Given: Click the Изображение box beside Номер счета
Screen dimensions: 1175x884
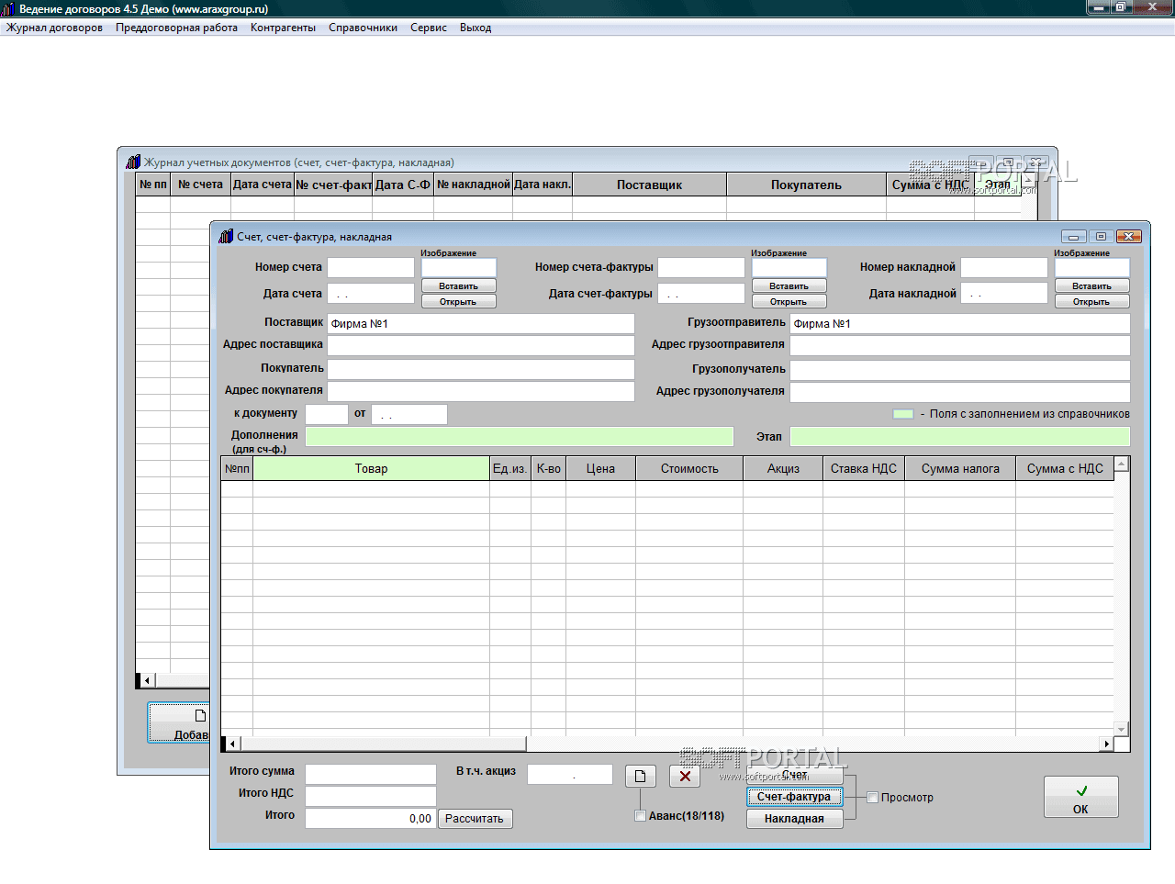Looking at the screenshot, I should 459,267.
